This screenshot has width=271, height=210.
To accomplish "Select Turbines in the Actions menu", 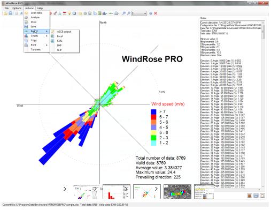I will (36, 50).
